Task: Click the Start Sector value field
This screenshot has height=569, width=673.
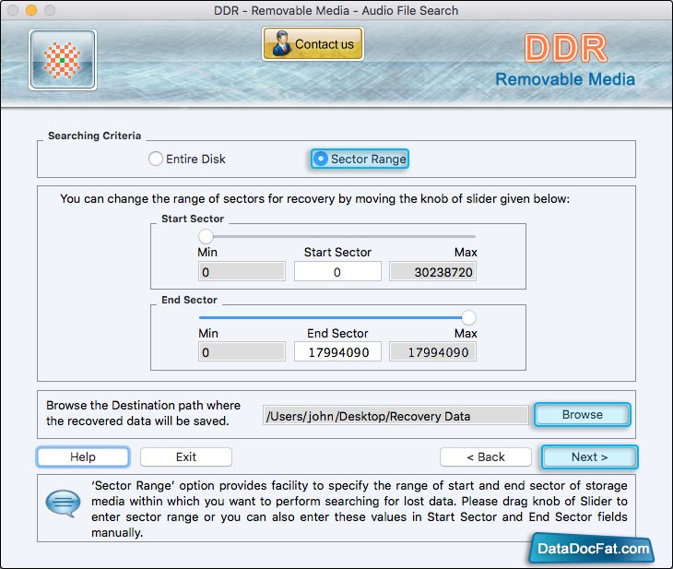Action: click(x=337, y=272)
